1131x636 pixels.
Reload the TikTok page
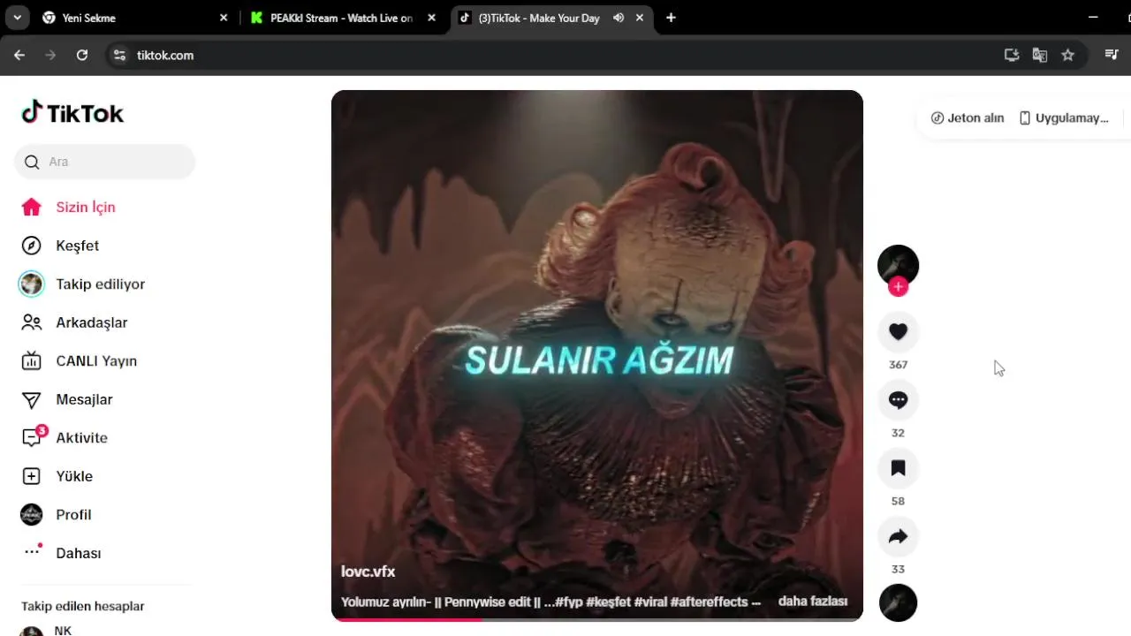coord(82,55)
